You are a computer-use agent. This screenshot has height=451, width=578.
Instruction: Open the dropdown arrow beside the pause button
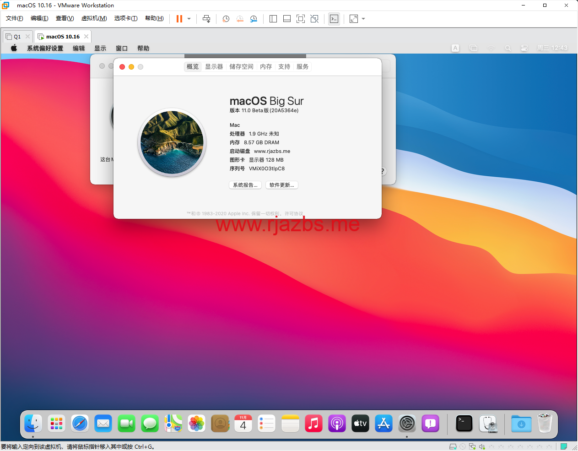pyautogui.click(x=189, y=19)
